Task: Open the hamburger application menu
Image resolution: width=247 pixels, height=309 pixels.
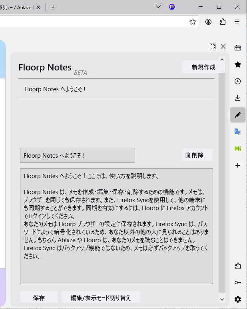Action: coord(237,22)
